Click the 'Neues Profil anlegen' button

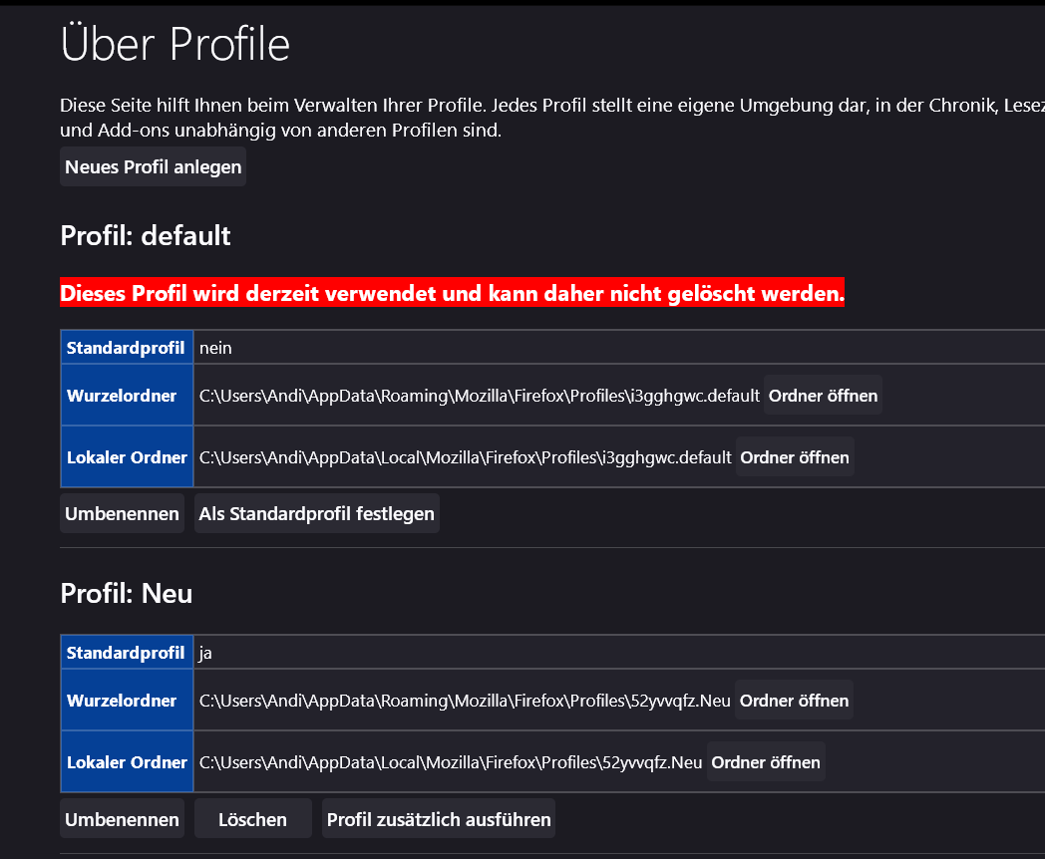pos(153,167)
